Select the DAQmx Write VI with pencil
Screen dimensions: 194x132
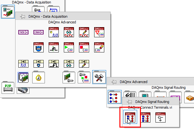84,32
